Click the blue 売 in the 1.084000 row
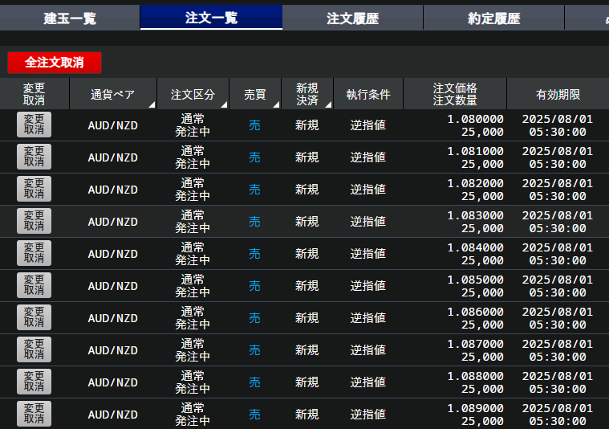The height and width of the screenshot is (429, 609). pos(254,254)
